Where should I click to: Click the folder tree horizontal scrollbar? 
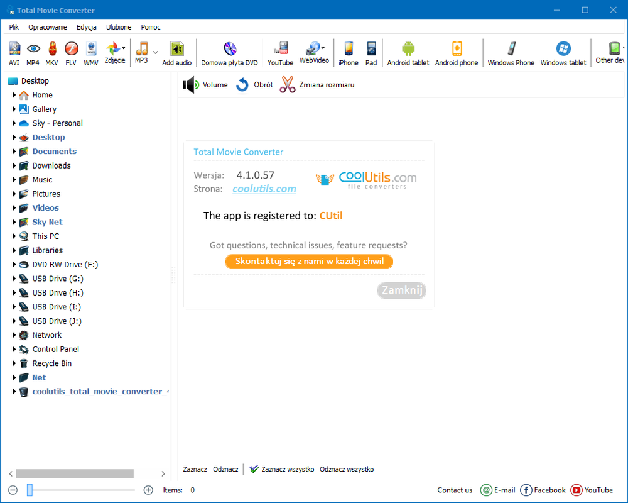point(75,473)
